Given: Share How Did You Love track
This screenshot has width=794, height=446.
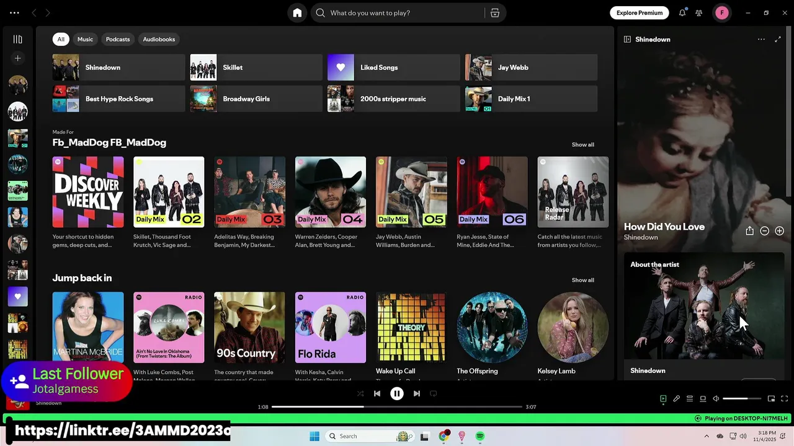Looking at the screenshot, I should [749, 230].
